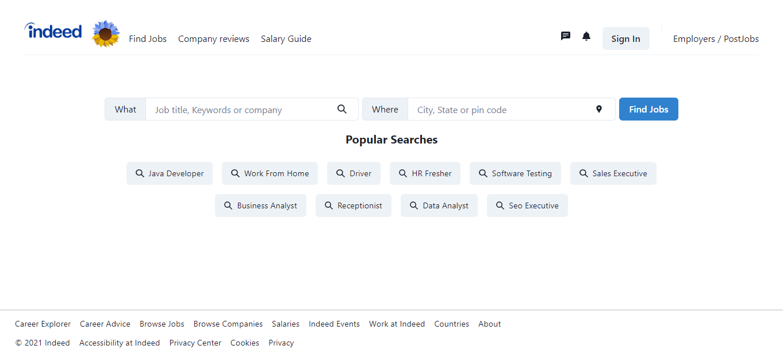Viewport: 783px width, 353px height.
Task: Go to Find Jobs in the navigation
Action: click(148, 38)
